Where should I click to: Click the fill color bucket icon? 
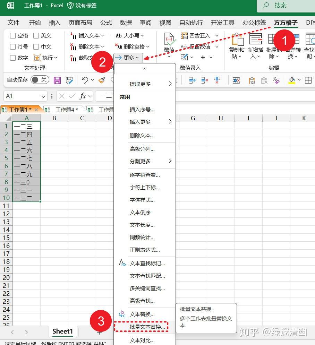pyautogui.click(x=292, y=80)
